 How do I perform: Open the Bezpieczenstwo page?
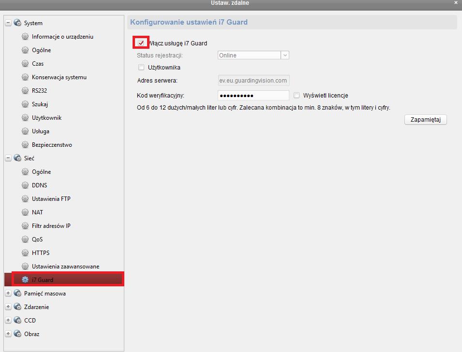(x=52, y=145)
